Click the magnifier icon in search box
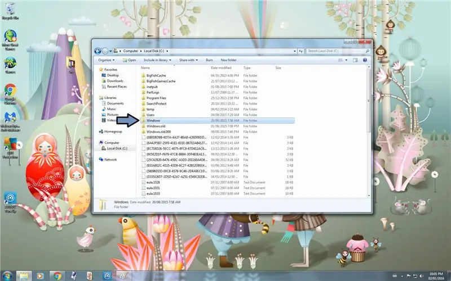Image resolution: width=451 pixels, height=281 pixels. click(368, 51)
